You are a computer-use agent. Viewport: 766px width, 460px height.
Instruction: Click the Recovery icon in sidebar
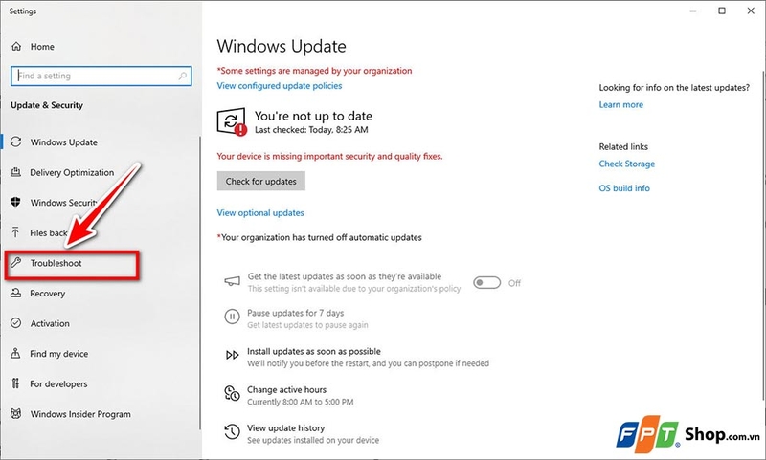(x=15, y=294)
